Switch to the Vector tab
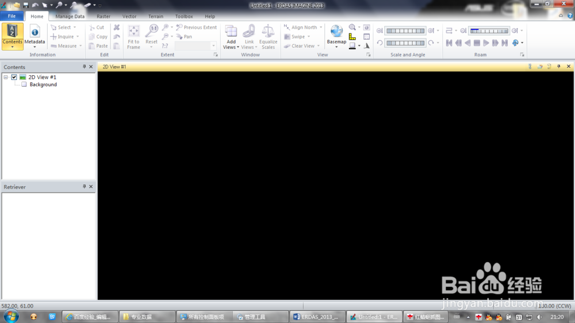 (129, 16)
